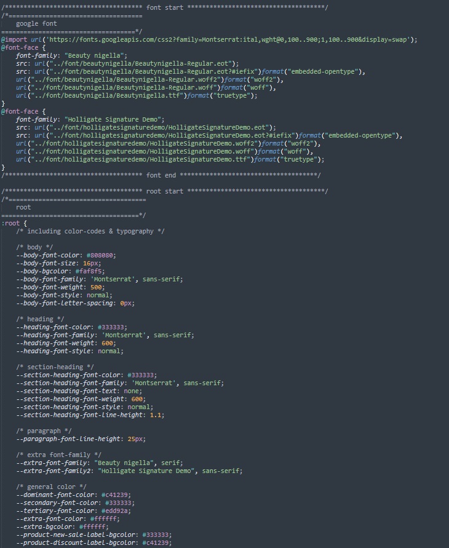Click the --section-heading-font-family line
449x548 pixels.
pos(120,383)
